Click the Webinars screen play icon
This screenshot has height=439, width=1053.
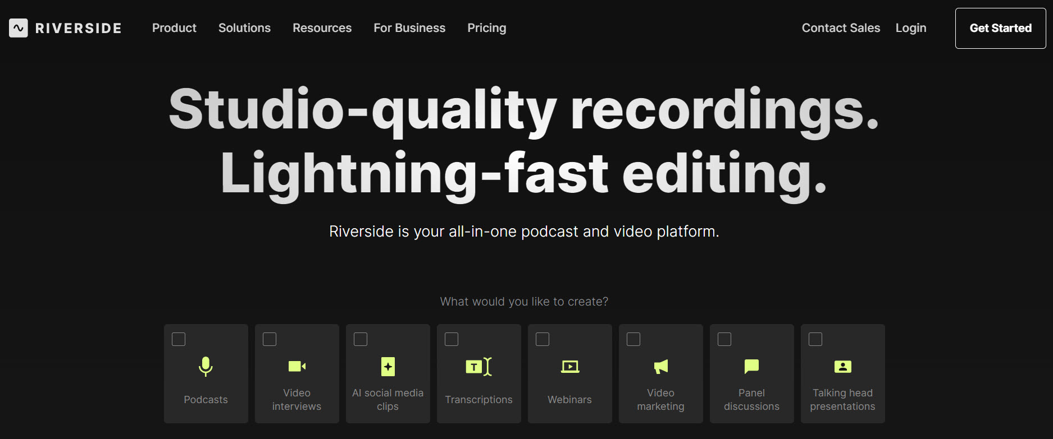coord(570,367)
